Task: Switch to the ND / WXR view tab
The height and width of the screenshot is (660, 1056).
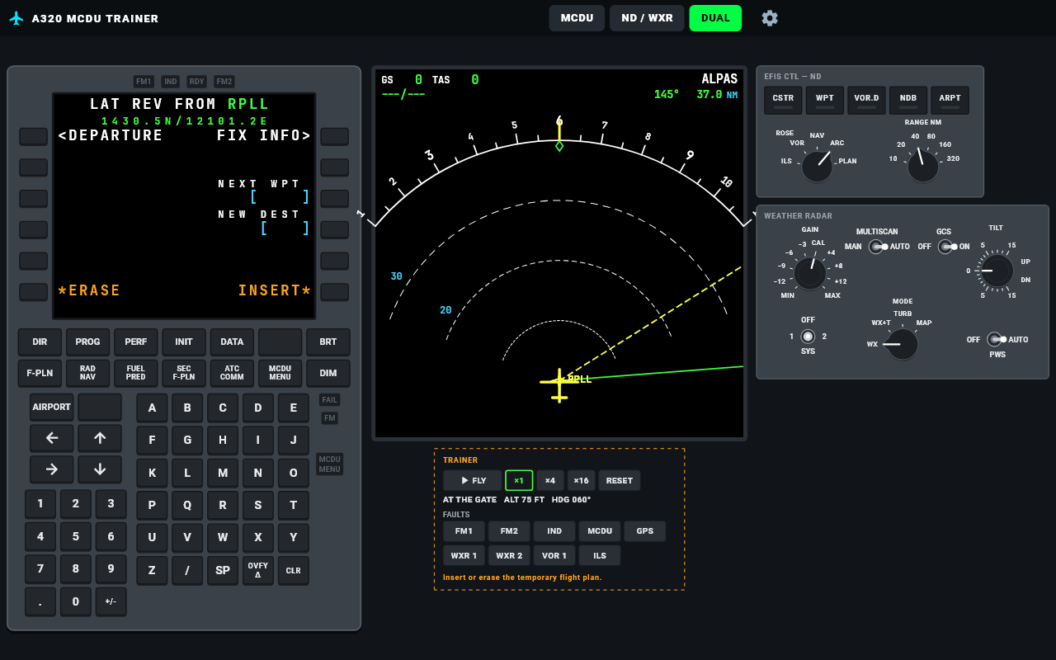Action: 648,18
